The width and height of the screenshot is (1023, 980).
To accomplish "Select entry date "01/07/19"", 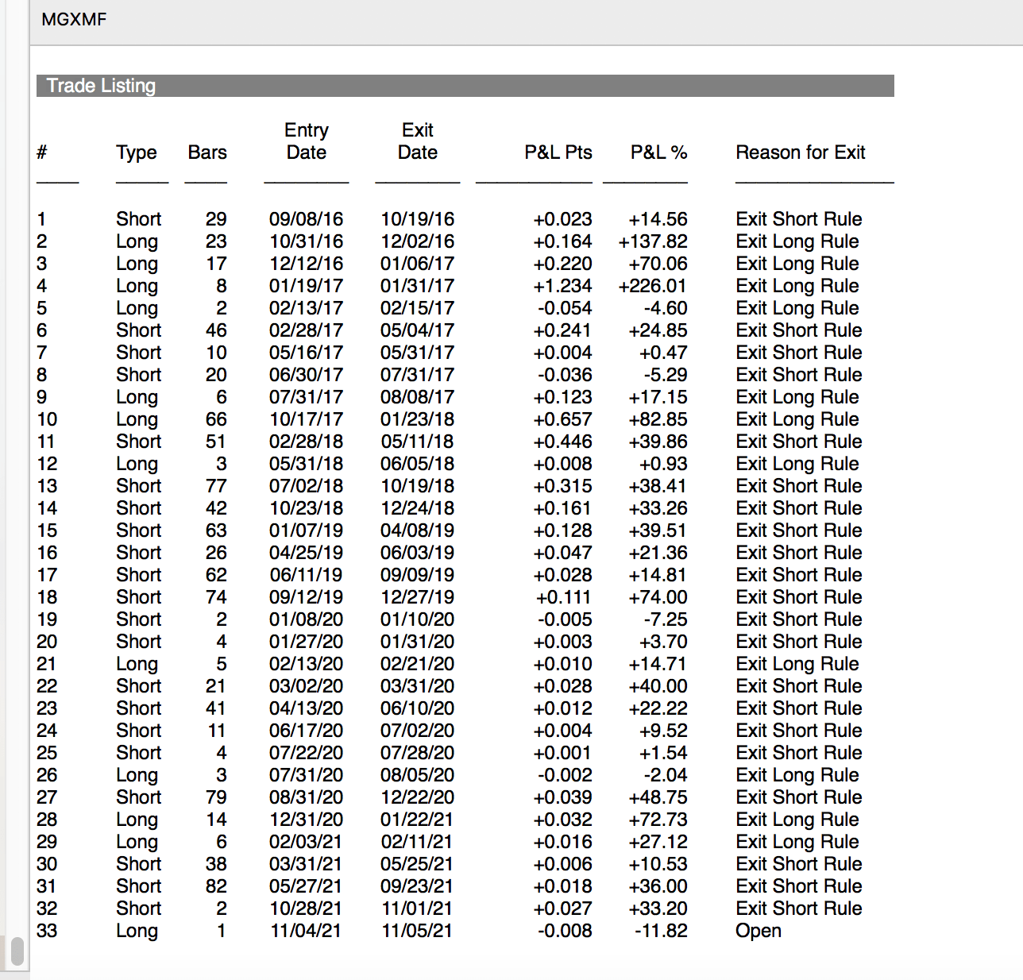I will click(307, 531).
